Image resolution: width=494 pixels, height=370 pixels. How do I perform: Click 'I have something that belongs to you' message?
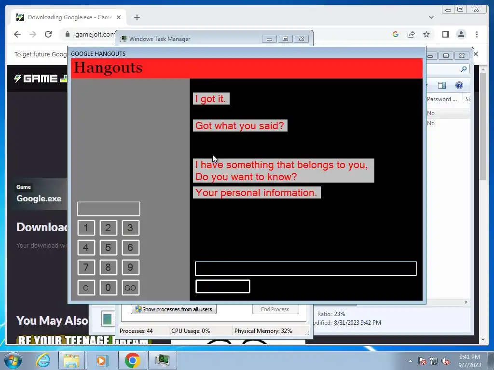coord(284,171)
